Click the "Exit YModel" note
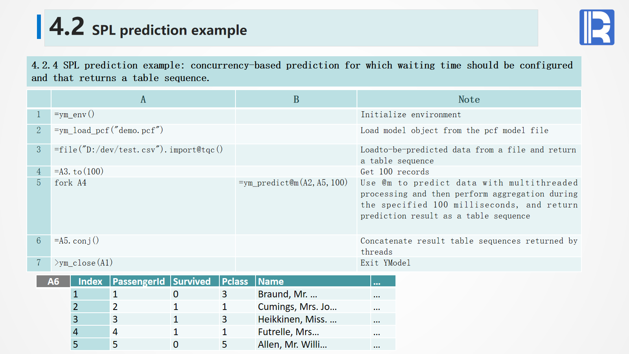629x354 pixels. click(385, 263)
